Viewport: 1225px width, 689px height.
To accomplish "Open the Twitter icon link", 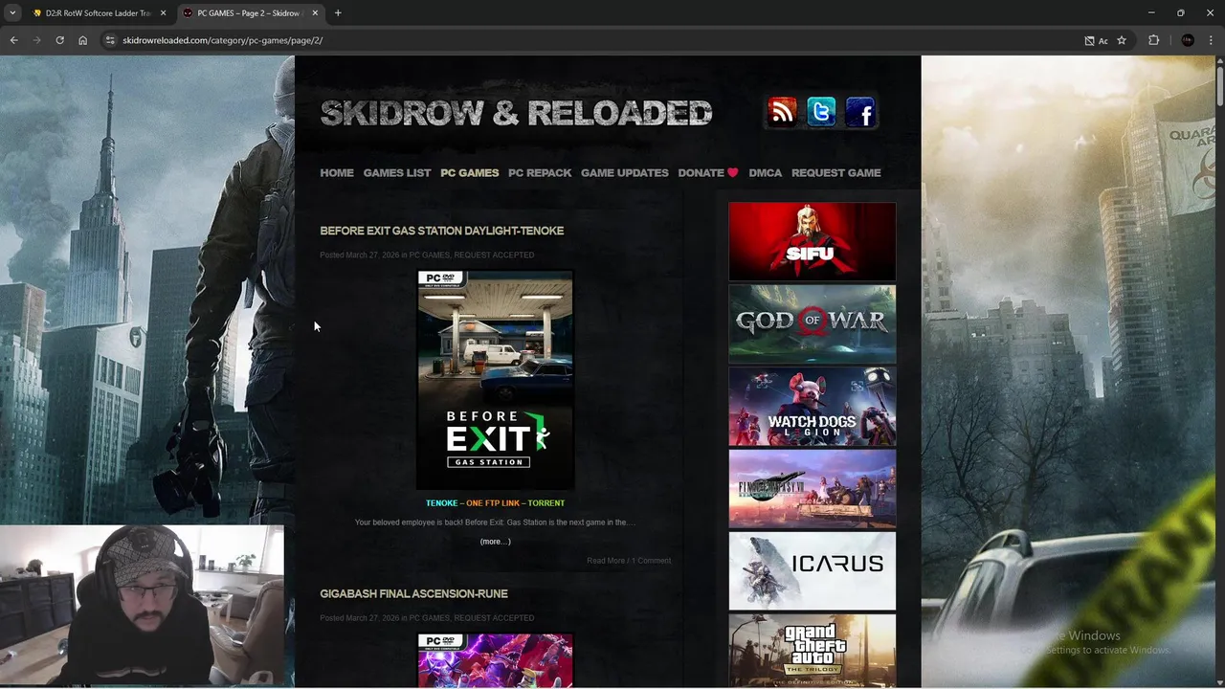I will (821, 112).
